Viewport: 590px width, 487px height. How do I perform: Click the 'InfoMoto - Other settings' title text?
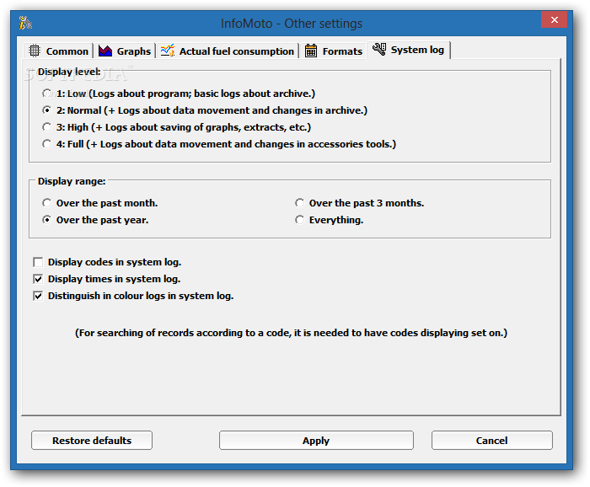[292, 24]
